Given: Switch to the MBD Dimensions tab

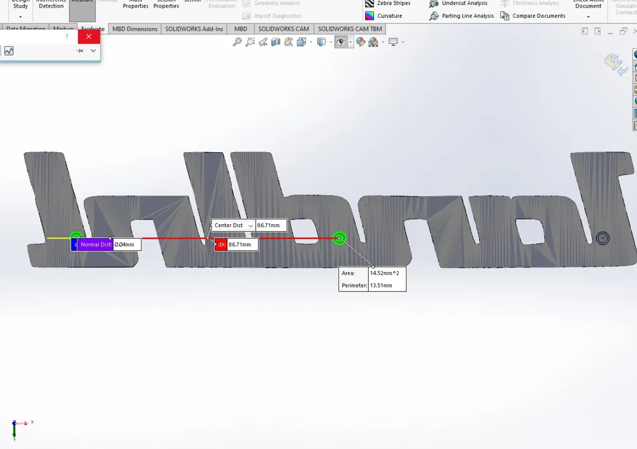Looking at the screenshot, I should (x=135, y=29).
